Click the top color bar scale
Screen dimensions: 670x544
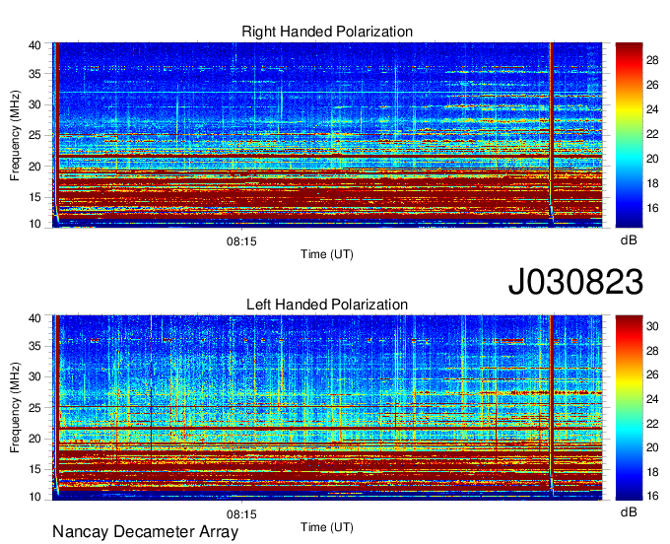tap(629, 135)
